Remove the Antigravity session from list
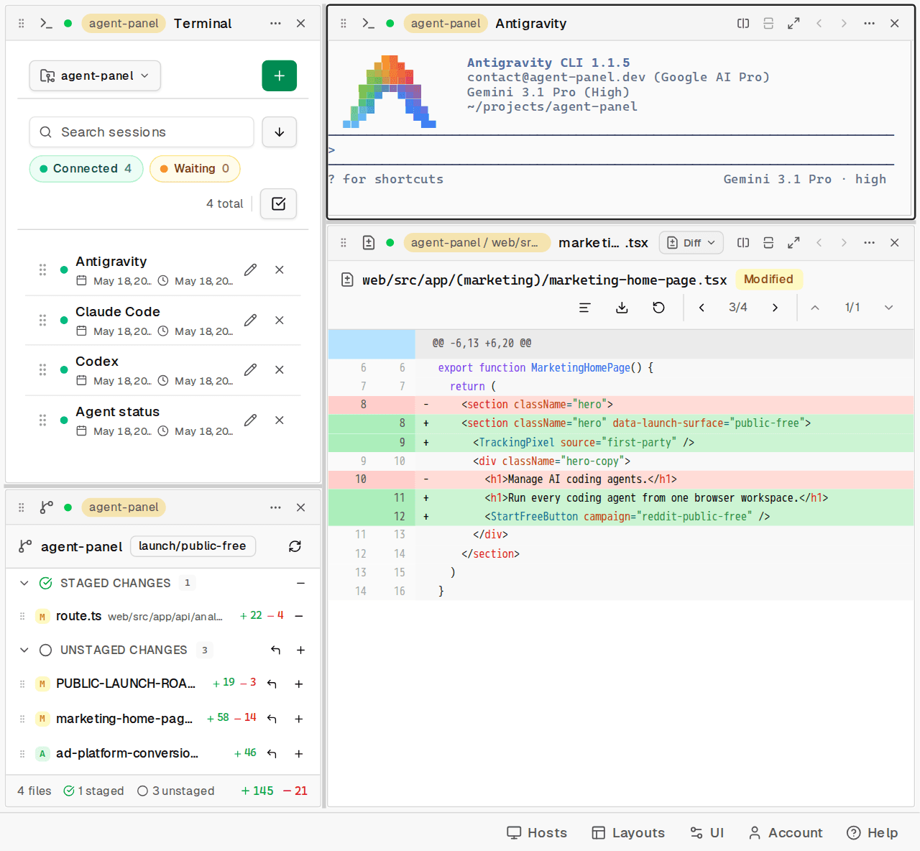Screen dimensions: 920x851 tap(280, 270)
